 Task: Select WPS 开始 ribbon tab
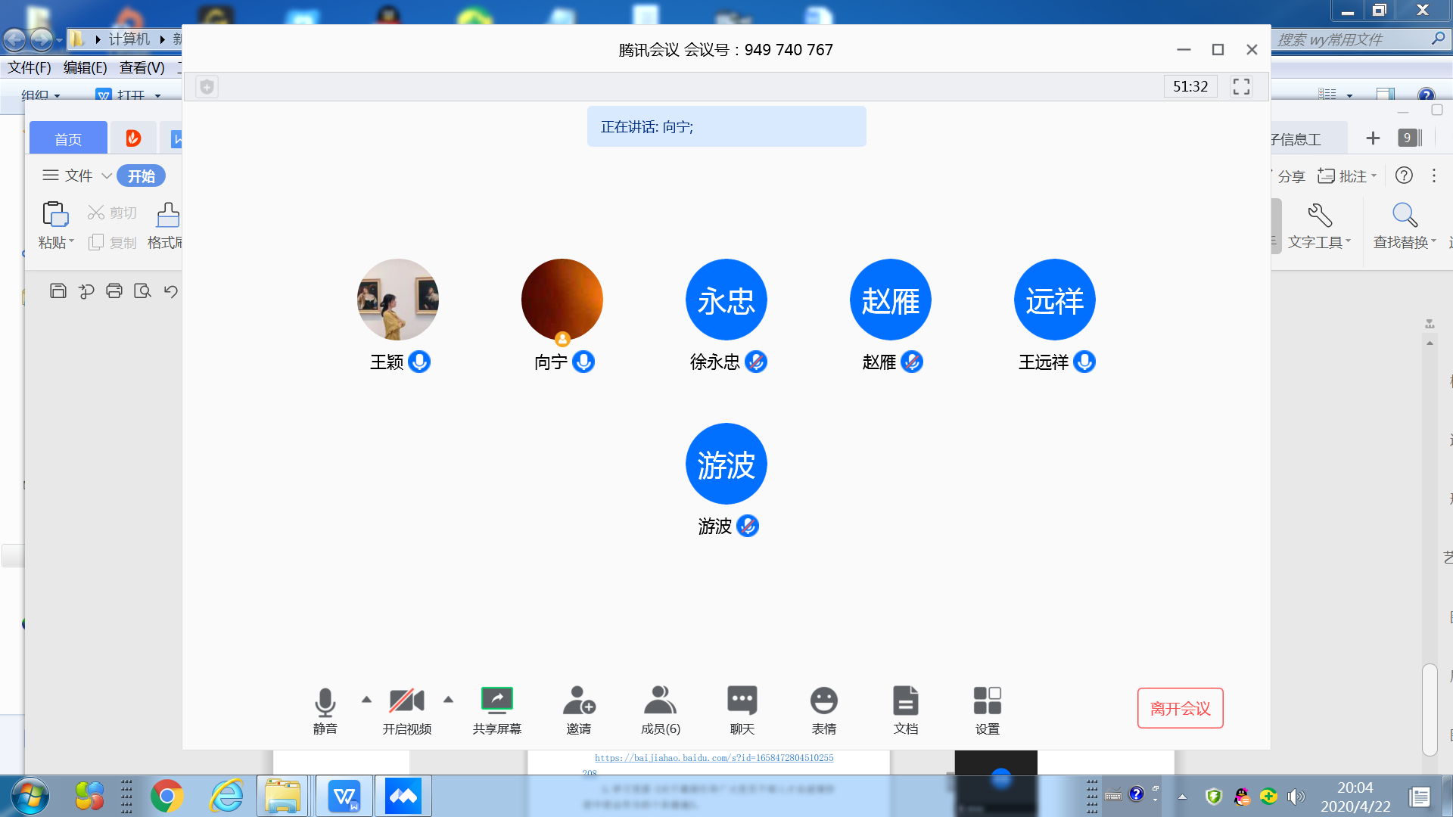pyautogui.click(x=142, y=176)
